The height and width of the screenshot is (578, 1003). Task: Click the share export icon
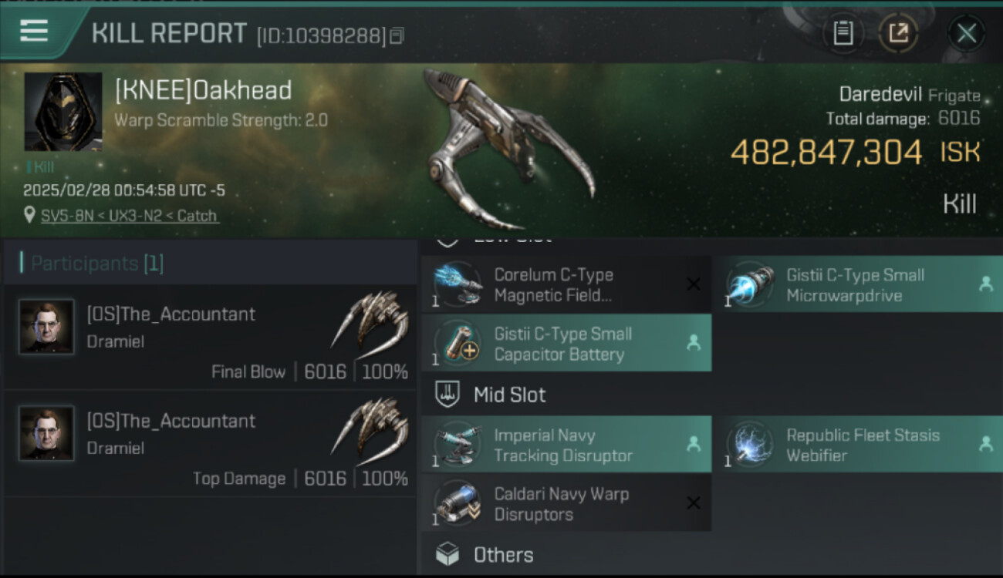[899, 33]
